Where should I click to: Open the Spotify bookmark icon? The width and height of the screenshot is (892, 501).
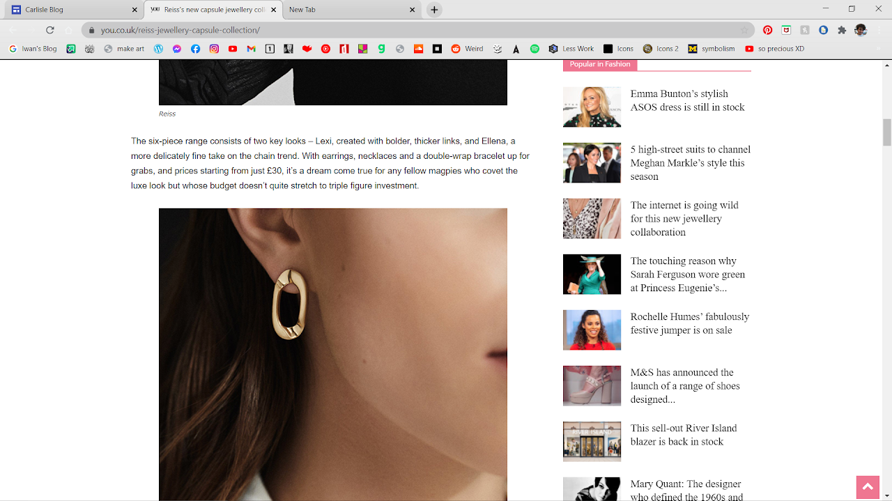click(x=535, y=49)
